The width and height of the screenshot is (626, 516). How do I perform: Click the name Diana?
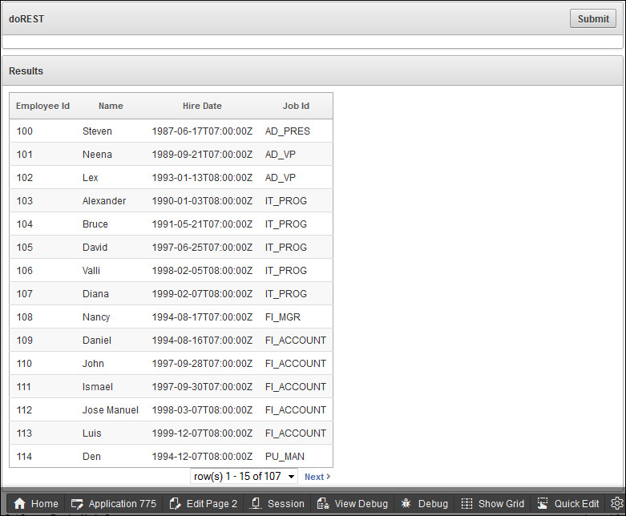[x=95, y=294]
